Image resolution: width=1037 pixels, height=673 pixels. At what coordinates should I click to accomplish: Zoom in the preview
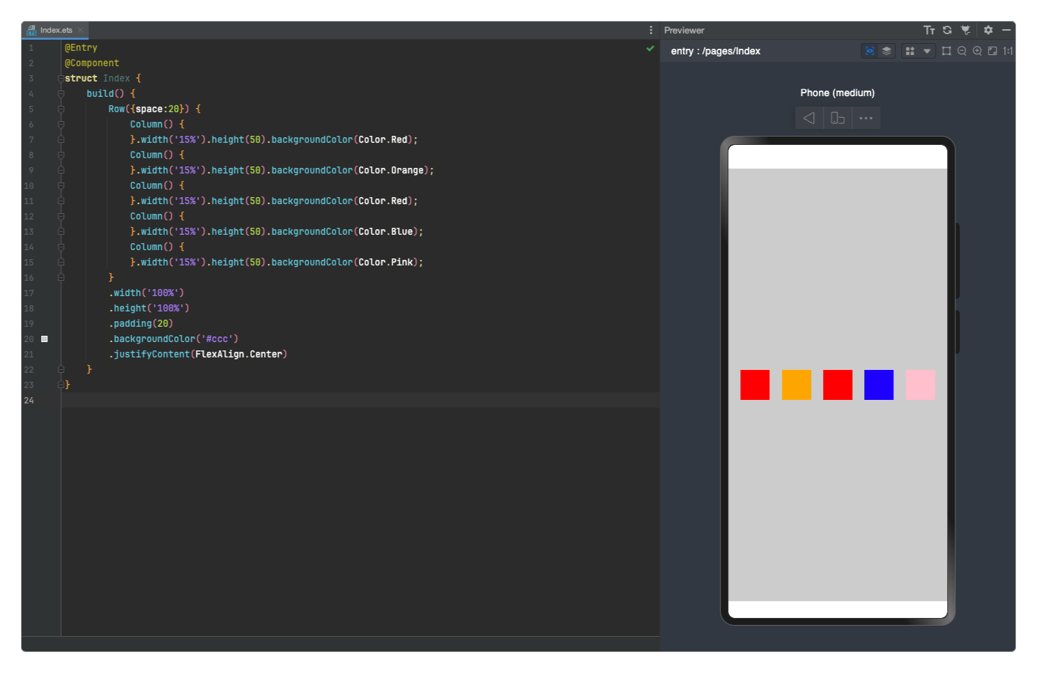click(x=977, y=51)
